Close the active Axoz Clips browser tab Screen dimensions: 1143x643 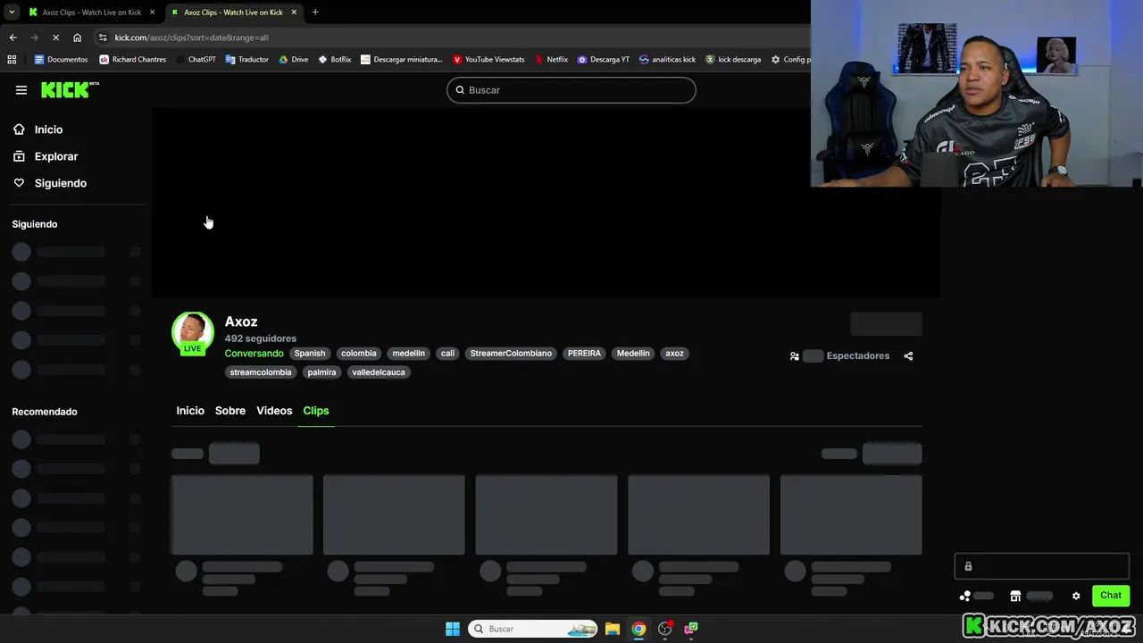[x=294, y=13]
